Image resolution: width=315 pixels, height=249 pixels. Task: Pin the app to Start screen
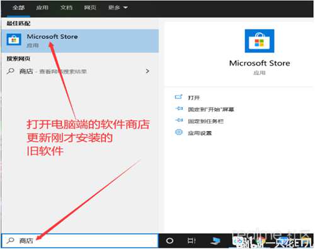[211, 110]
